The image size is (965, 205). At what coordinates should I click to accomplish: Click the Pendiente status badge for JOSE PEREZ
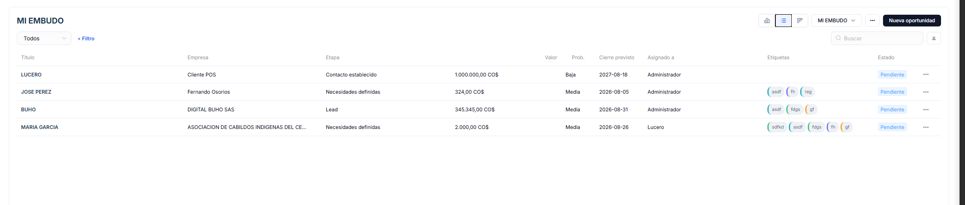892,92
